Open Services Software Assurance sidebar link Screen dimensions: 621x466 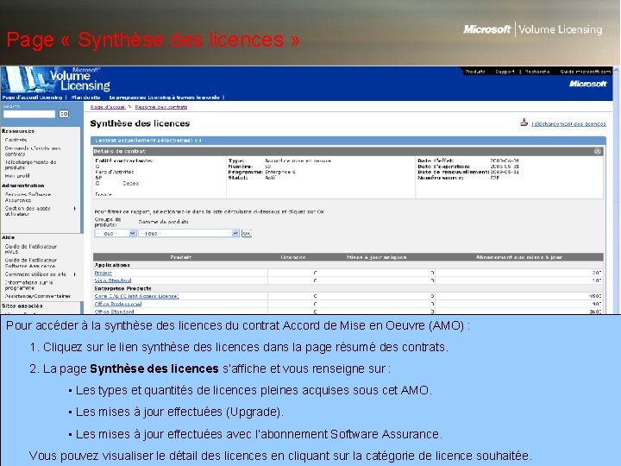point(28,198)
